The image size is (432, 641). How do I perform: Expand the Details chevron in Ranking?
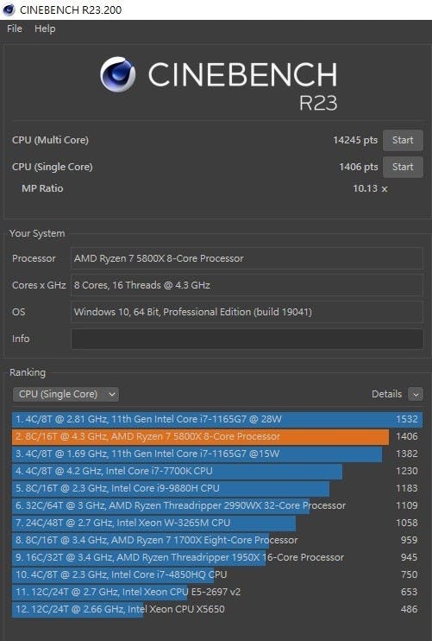(416, 395)
